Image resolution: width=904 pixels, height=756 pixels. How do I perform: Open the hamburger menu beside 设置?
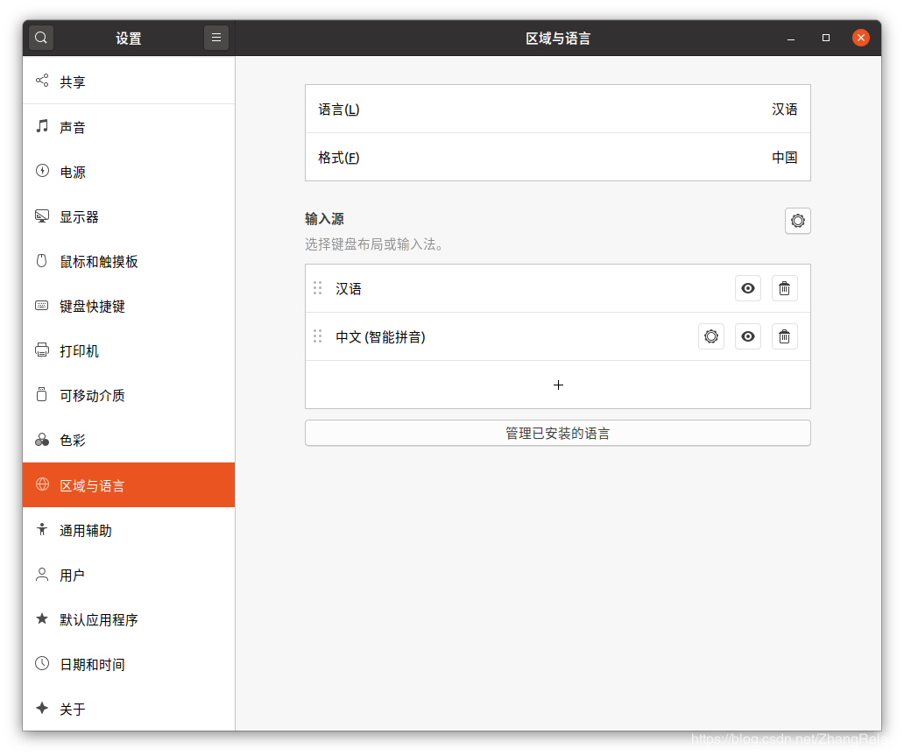click(216, 38)
